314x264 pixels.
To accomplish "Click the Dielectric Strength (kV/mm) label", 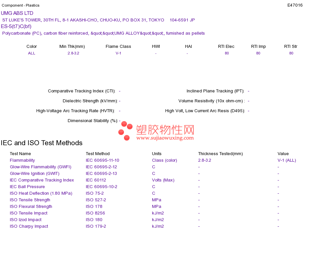I will [90, 101].
